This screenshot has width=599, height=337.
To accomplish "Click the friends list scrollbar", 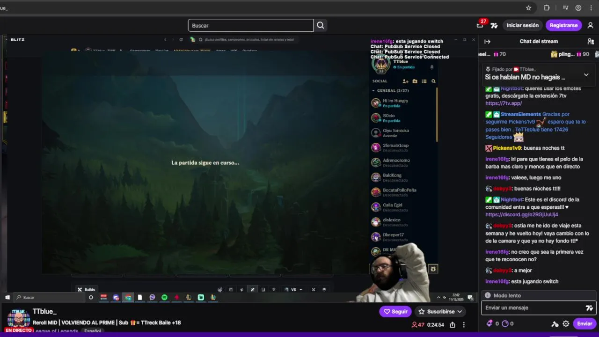I will click(x=437, y=115).
